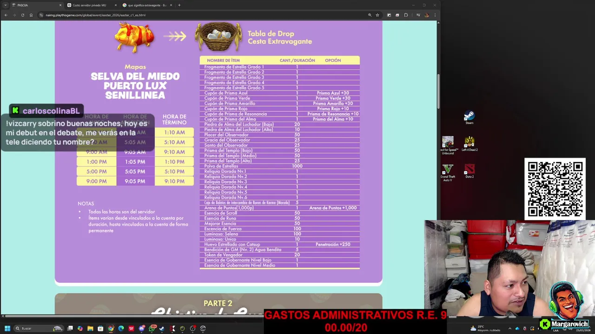Click the SELVA DEL MIEDO map name
595x334 pixels.
coord(135,76)
